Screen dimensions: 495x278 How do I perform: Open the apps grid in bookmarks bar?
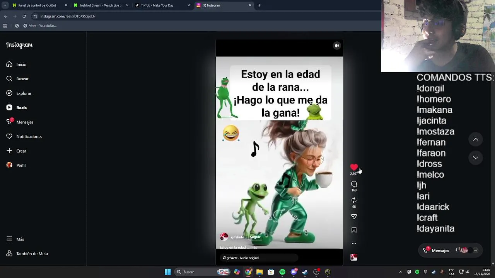pyautogui.click(x=5, y=26)
